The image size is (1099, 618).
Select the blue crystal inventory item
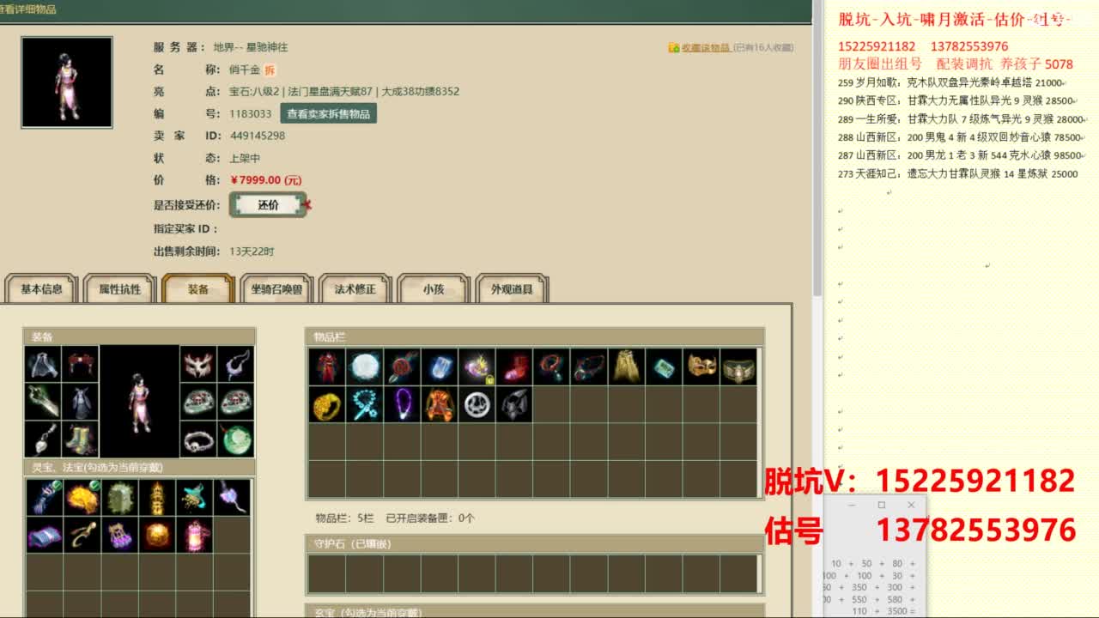[439, 367]
